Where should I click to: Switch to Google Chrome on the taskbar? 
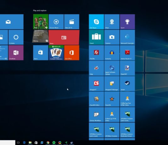click(48, 142)
